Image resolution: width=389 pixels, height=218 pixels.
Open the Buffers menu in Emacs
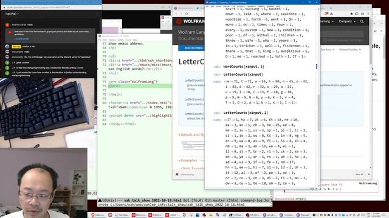[x=121, y=40]
